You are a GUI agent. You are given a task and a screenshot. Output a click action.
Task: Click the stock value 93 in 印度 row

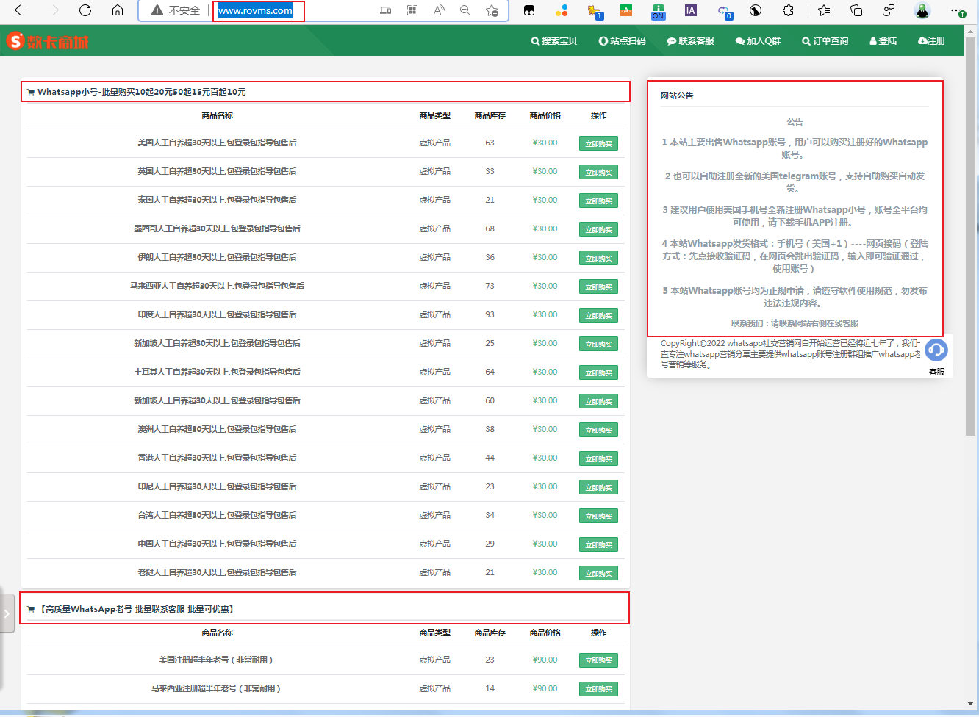[x=490, y=314]
